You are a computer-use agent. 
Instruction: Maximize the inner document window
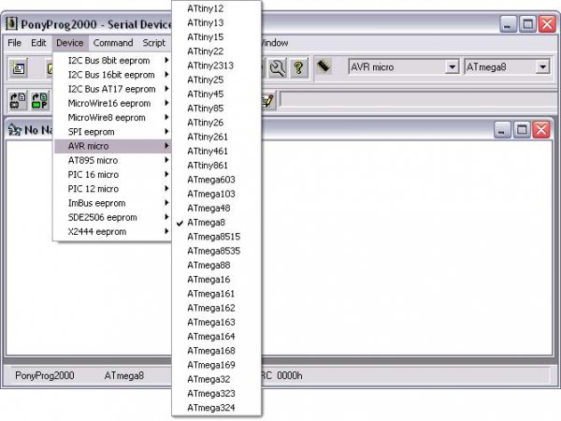point(522,130)
